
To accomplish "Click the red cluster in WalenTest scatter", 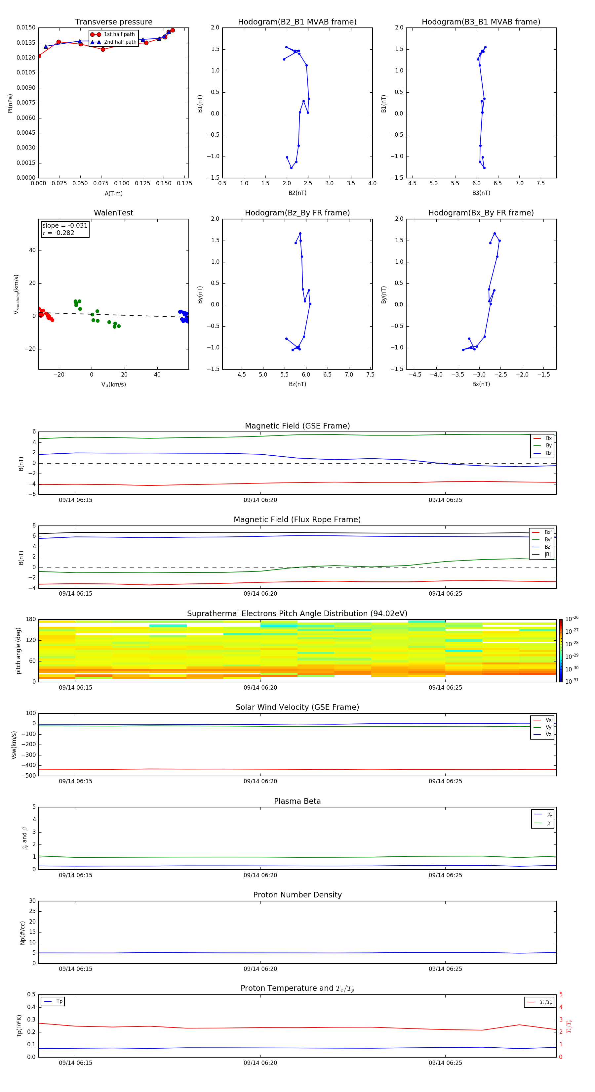I will tap(45, 314).
